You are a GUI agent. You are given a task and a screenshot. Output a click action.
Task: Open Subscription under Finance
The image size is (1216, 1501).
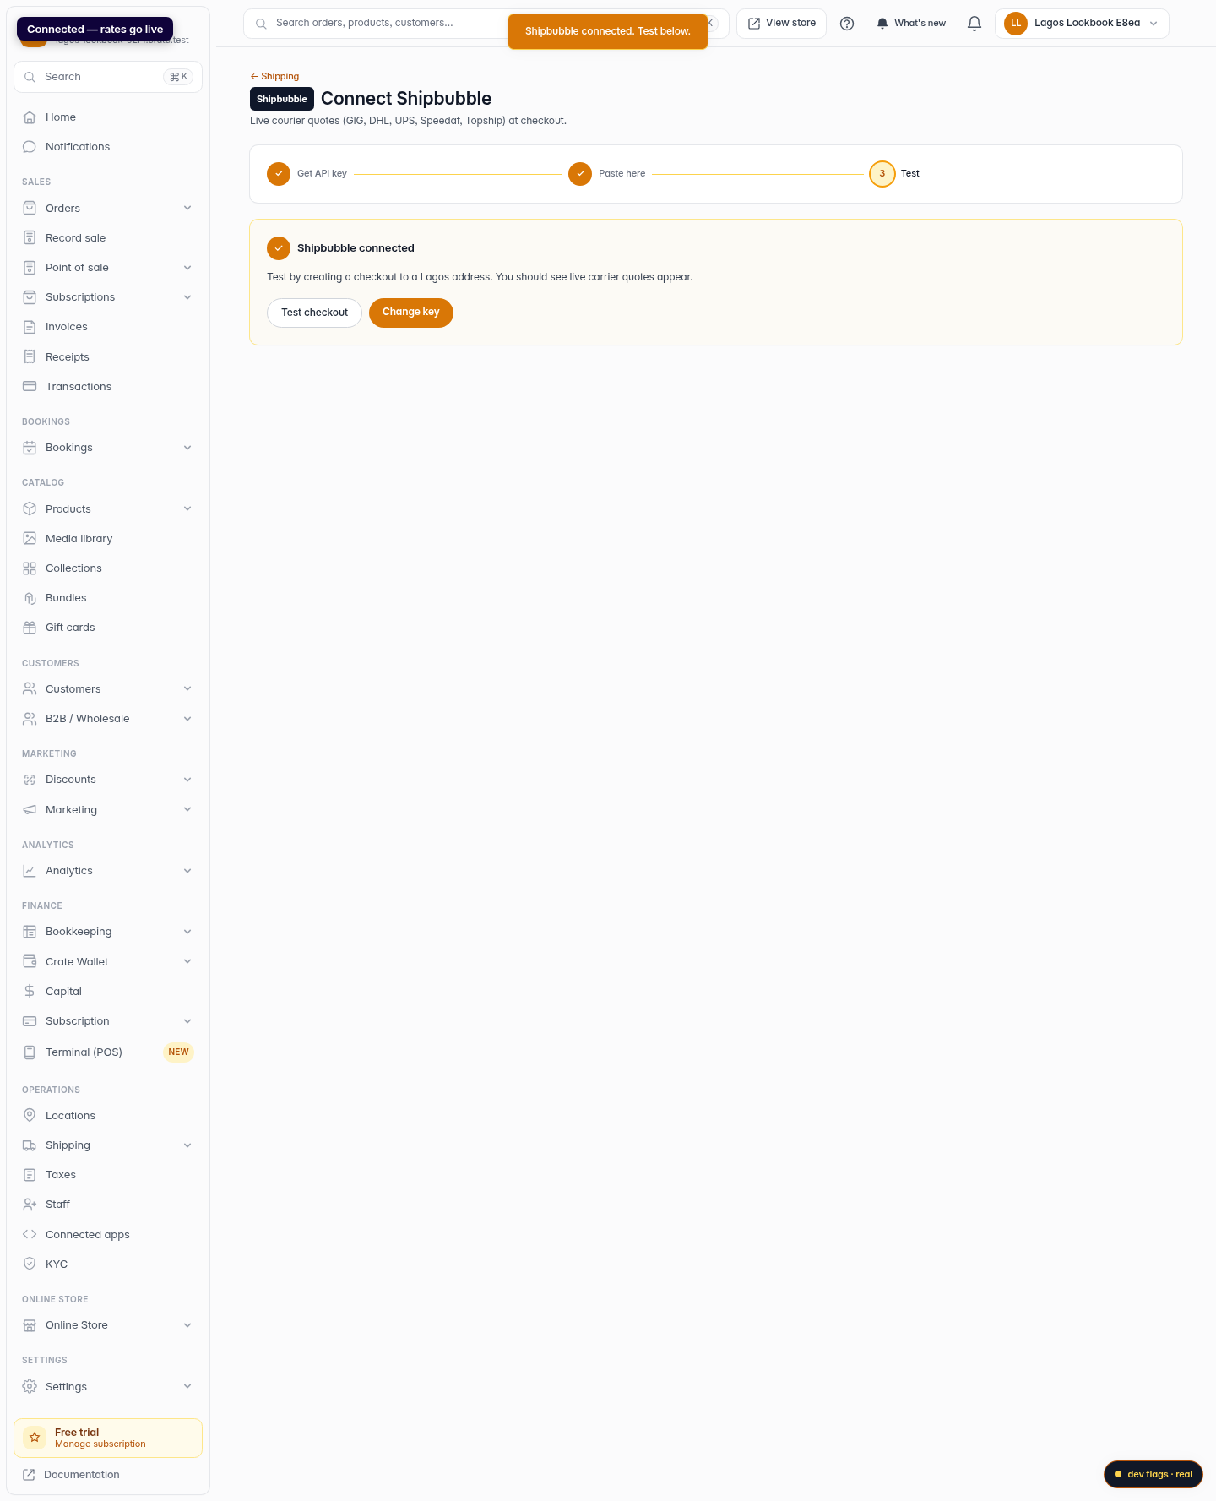pyautogui.click(x=108, y=1021)
